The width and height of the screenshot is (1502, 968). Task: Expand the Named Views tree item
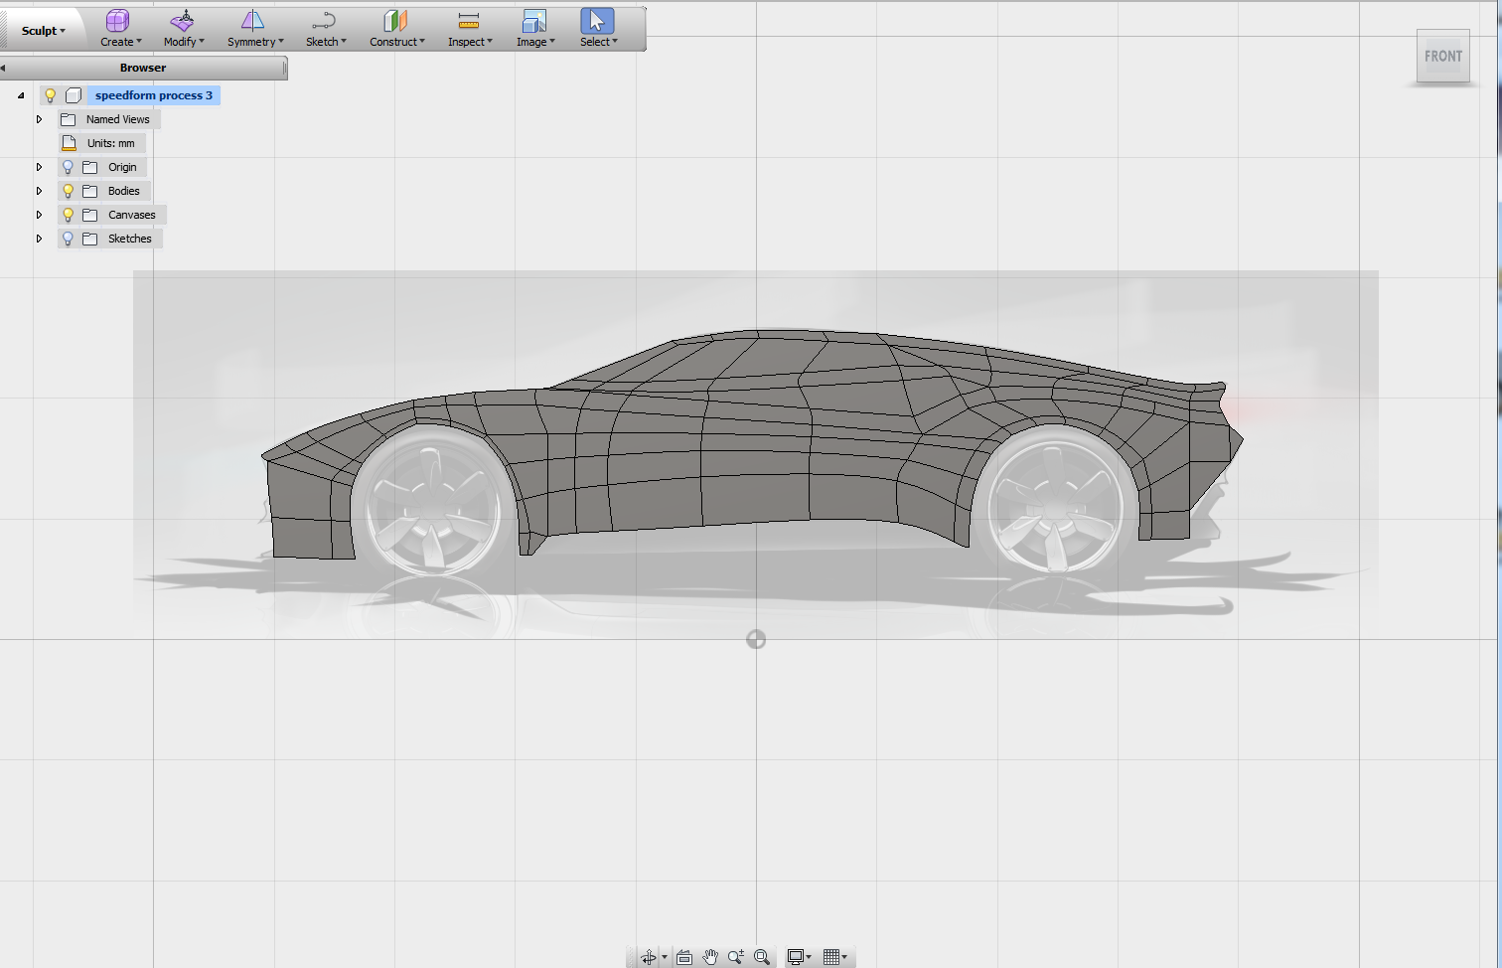click(39, 118)
